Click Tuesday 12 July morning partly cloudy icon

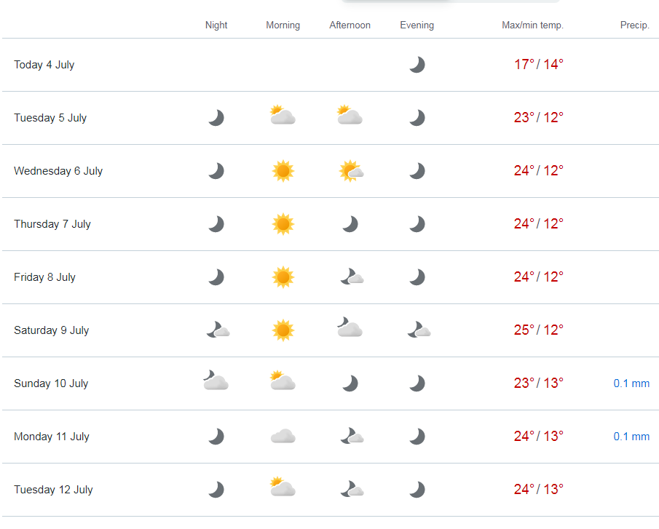[283, 487]
